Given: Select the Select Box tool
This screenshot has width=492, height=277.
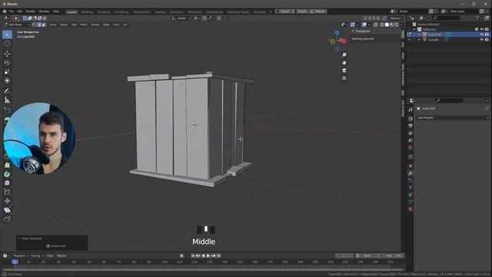Looking at the screenshot, I should 7,35.
